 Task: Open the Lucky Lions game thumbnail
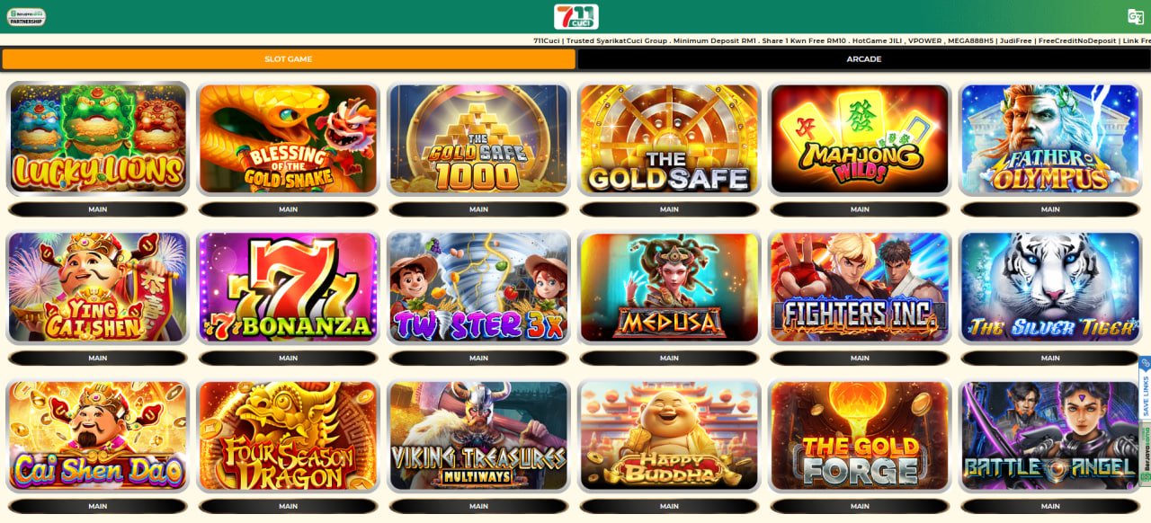pos(98,138)
